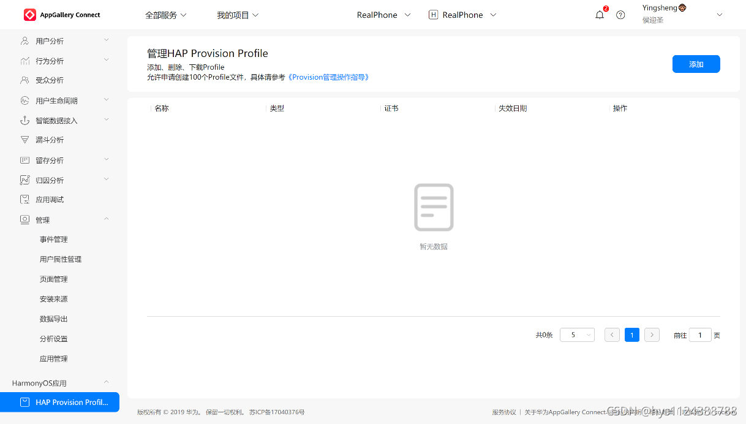This screenshot has height=424, width=746.
Task: Go to next page arrow
Action: point(652,335)
